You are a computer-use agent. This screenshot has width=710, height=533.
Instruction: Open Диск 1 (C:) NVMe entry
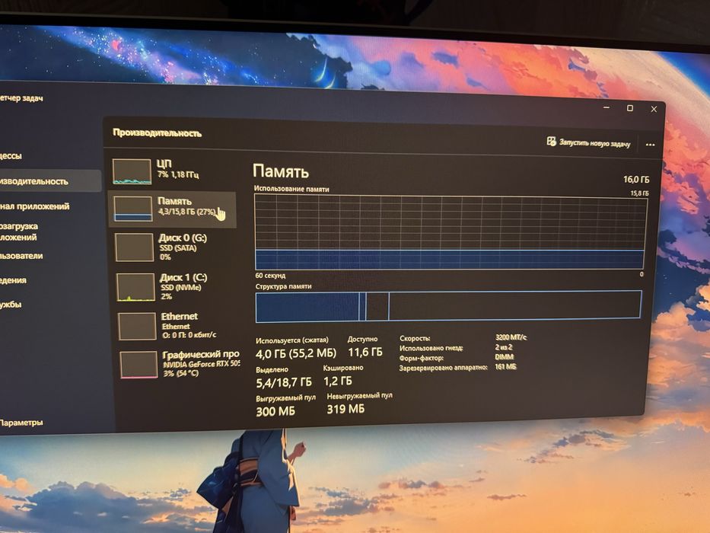(175, 286)
